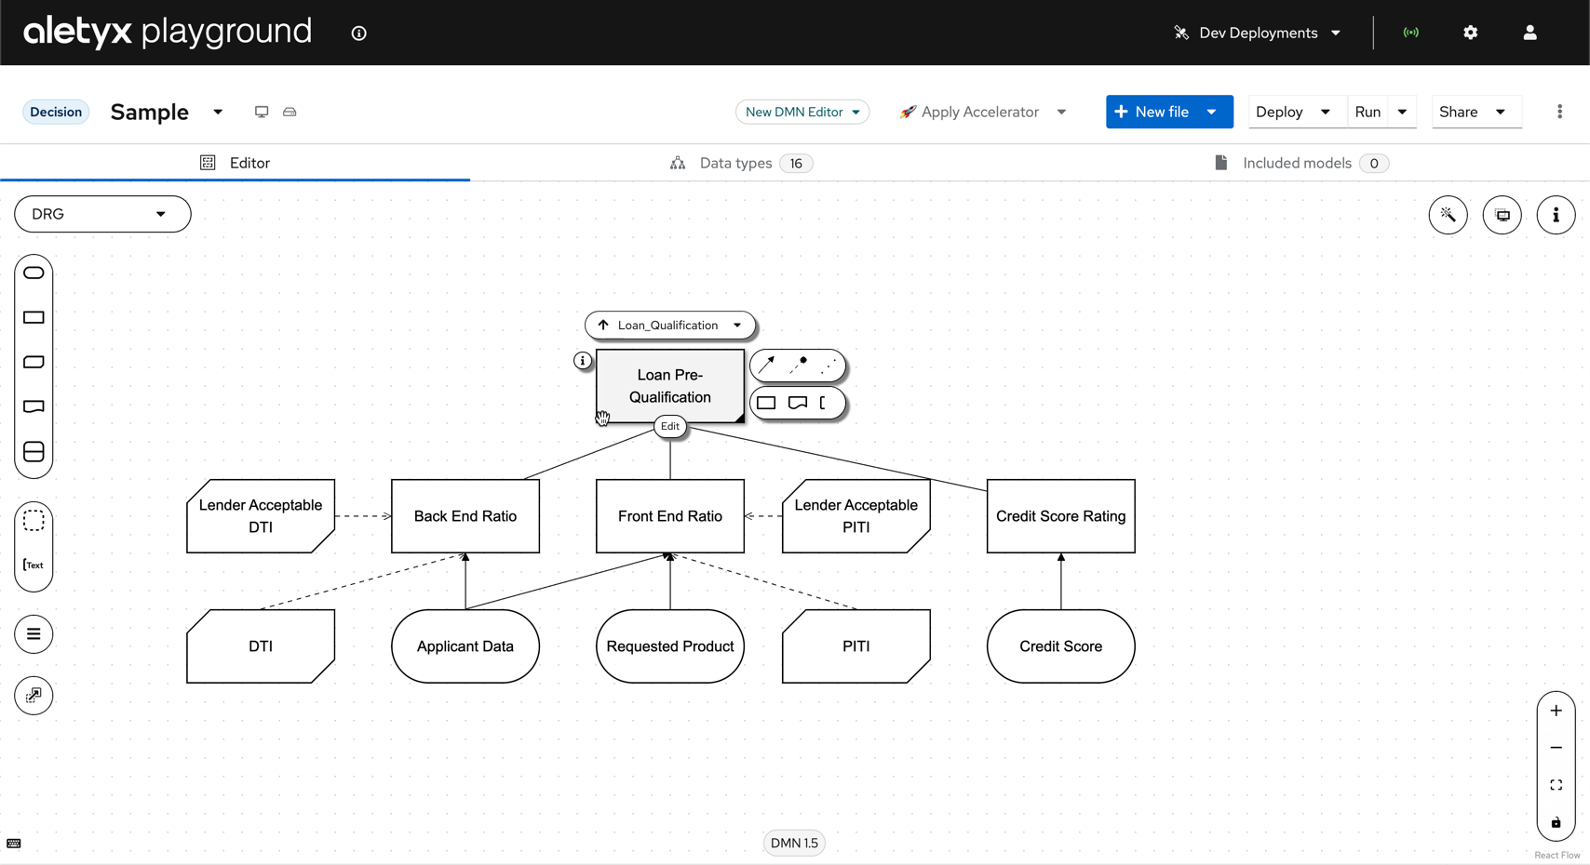Pick the Business Knowledge Model palette icon

[x=34, y=363]
